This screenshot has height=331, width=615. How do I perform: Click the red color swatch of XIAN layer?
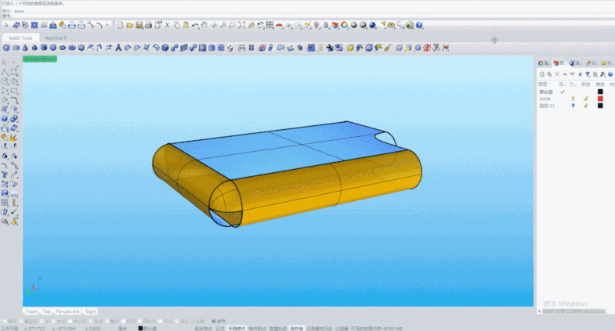click(x=600, y=99)
